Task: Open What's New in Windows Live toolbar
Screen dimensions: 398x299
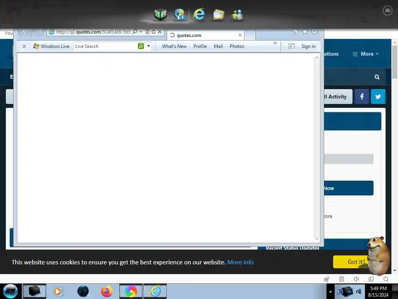Action: coord(175,46)
